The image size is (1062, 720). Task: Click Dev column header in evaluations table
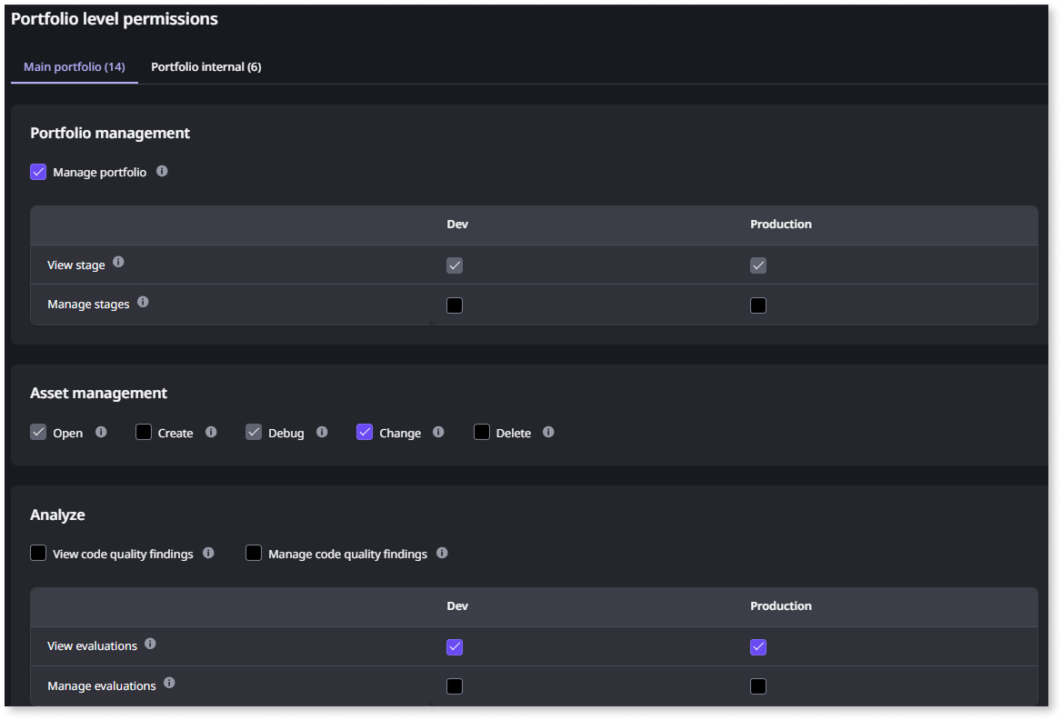pos(457,606)
